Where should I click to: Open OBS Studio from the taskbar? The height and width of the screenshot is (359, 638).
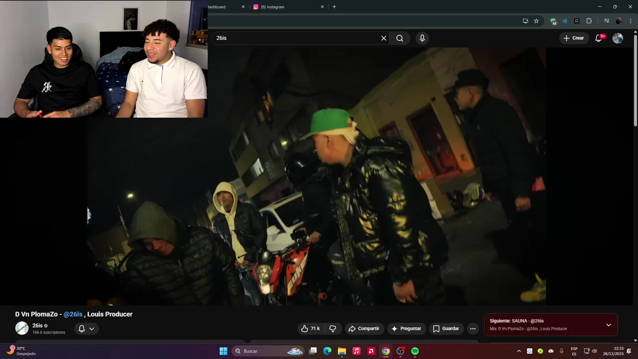tap(400, 351)
